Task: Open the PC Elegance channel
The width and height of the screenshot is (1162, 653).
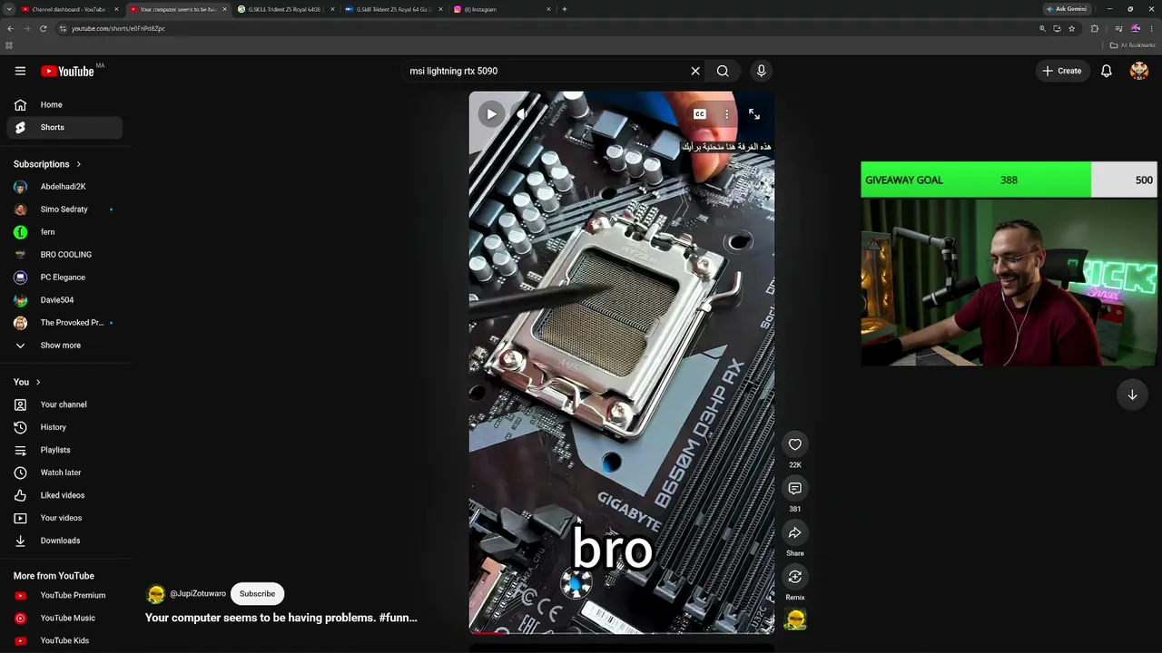Action: coord(64,278)
